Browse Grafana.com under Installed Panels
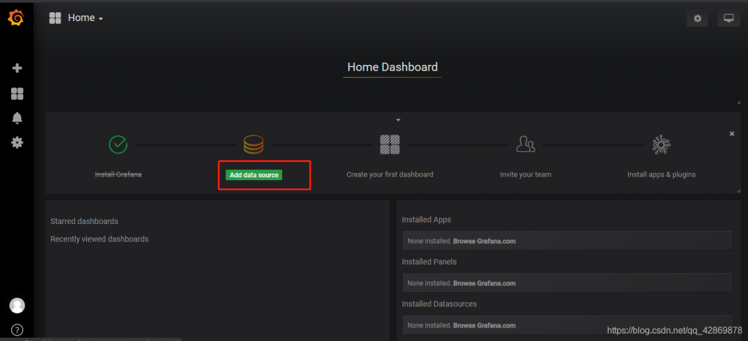The height and width of the screenshot is (341, 748). (x=484, y=283)
